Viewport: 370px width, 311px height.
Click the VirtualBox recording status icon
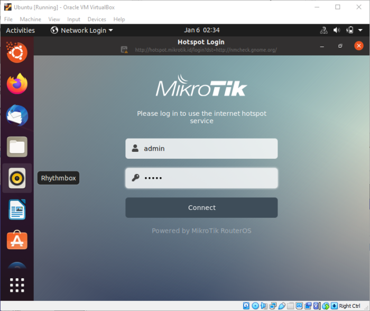(308, 306)
